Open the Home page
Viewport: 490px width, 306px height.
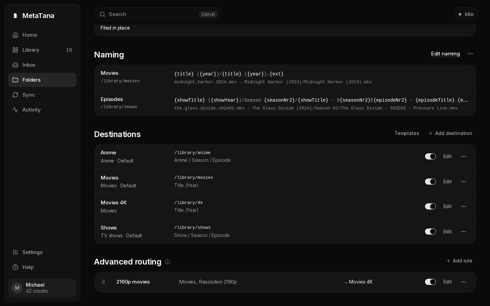42,35
